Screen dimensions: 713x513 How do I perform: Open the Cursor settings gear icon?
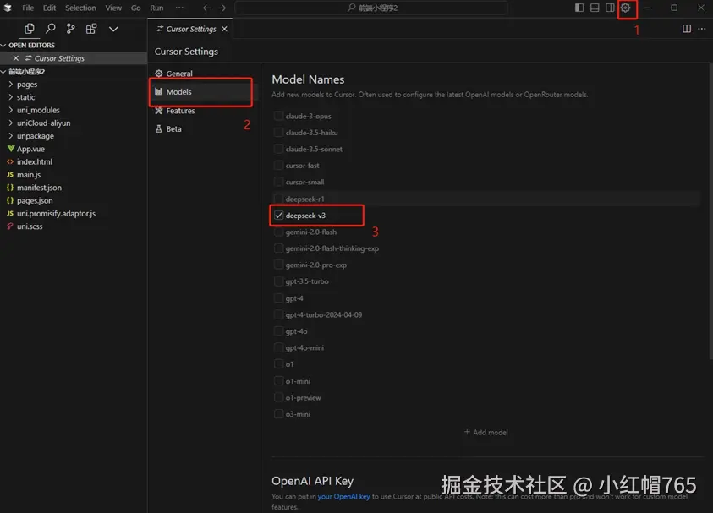[x=625, y=8]
